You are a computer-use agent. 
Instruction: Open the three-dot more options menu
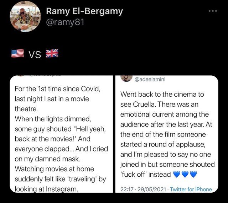[213, 11]
